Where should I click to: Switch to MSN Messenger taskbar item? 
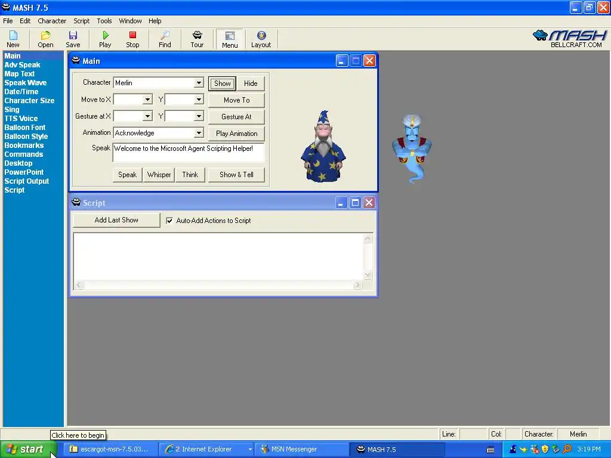pyautogui.click(x=302, y=449)
